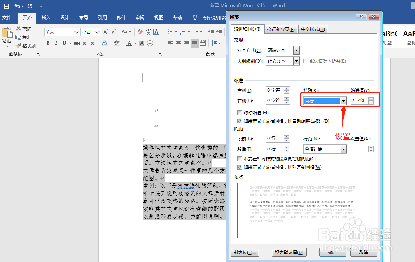Copy the selection using 复制
The height and width of the screenshot is (262, 415).
click(24, 37)
